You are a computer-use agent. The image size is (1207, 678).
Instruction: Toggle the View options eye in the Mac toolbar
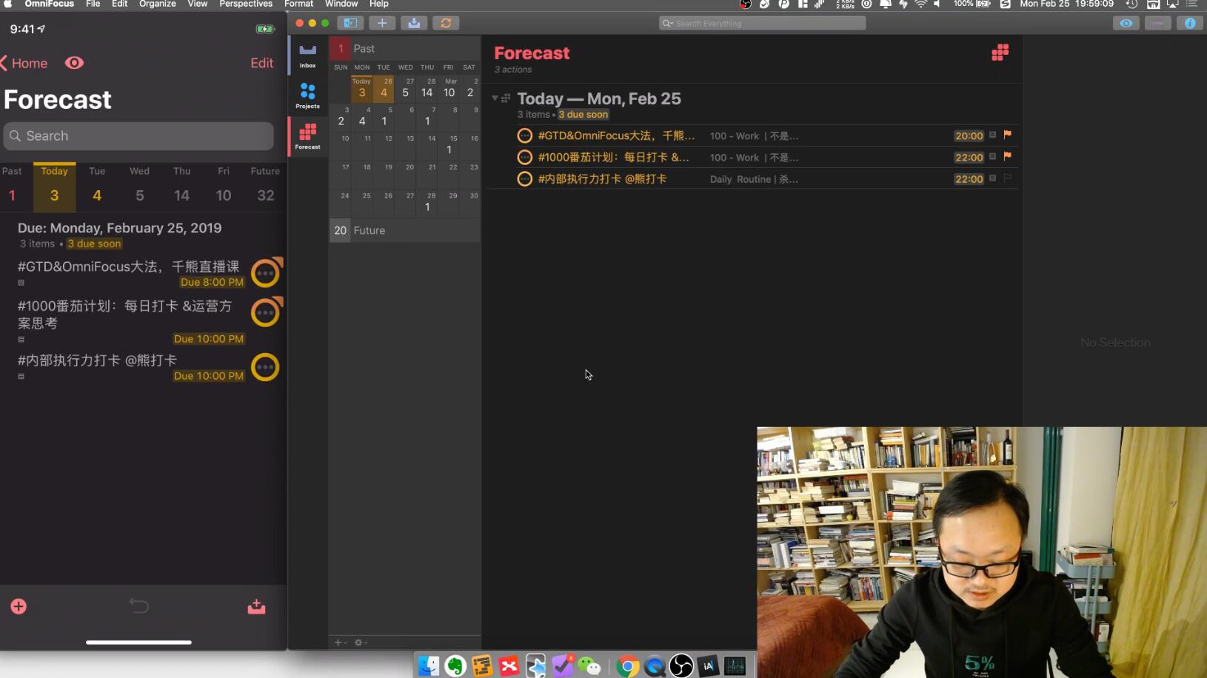pos(1126,23)
